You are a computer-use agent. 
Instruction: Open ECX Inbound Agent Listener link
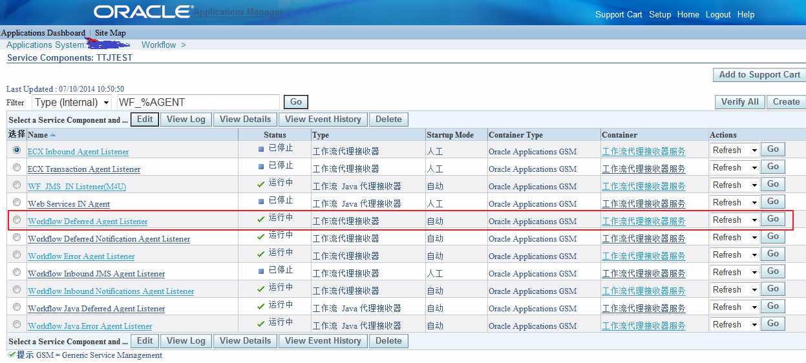coord(78,152)
